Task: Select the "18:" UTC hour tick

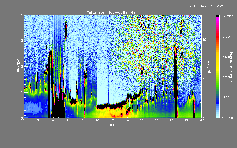Action: [x=157, y=120]
